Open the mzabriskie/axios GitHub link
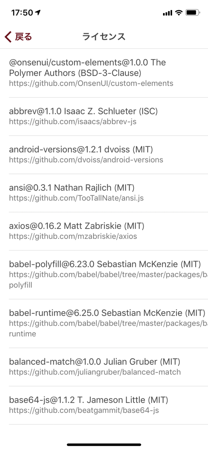The height and width of the screenshot is (450, 208). point(73,236)
